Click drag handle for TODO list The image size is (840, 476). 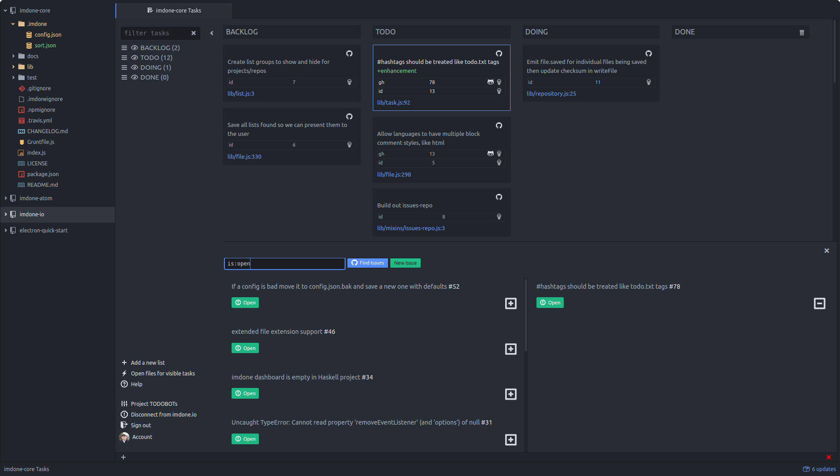click(124, 58)
